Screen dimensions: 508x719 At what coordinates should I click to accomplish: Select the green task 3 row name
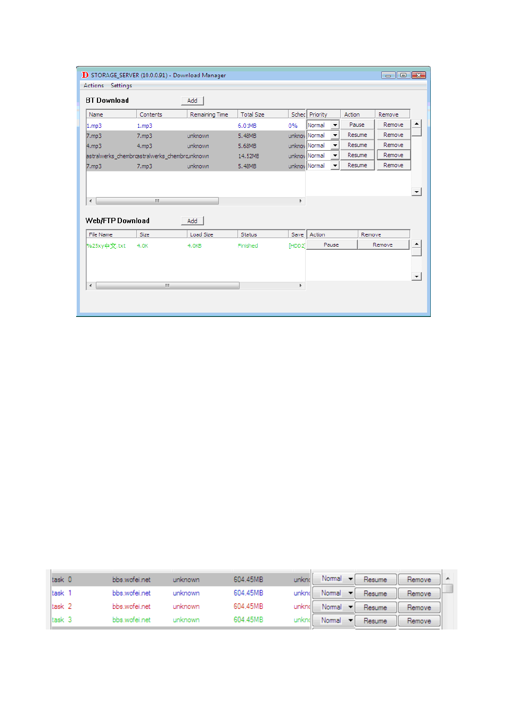[x=62, y=620]
